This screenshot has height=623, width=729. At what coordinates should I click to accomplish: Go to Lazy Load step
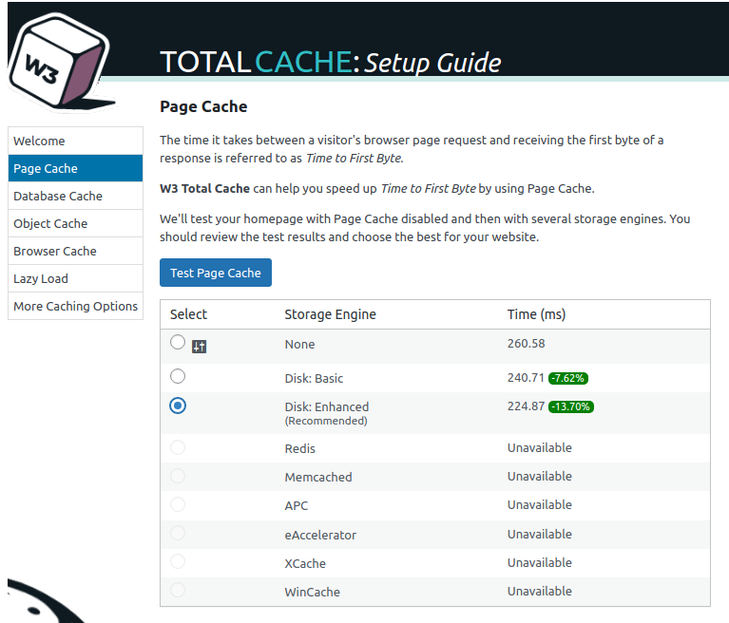coord(75,278)
